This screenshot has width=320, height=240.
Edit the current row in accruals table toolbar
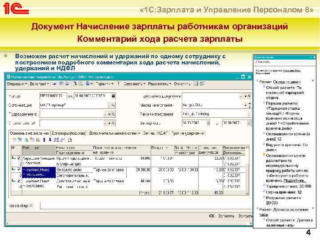click(26, 140)
